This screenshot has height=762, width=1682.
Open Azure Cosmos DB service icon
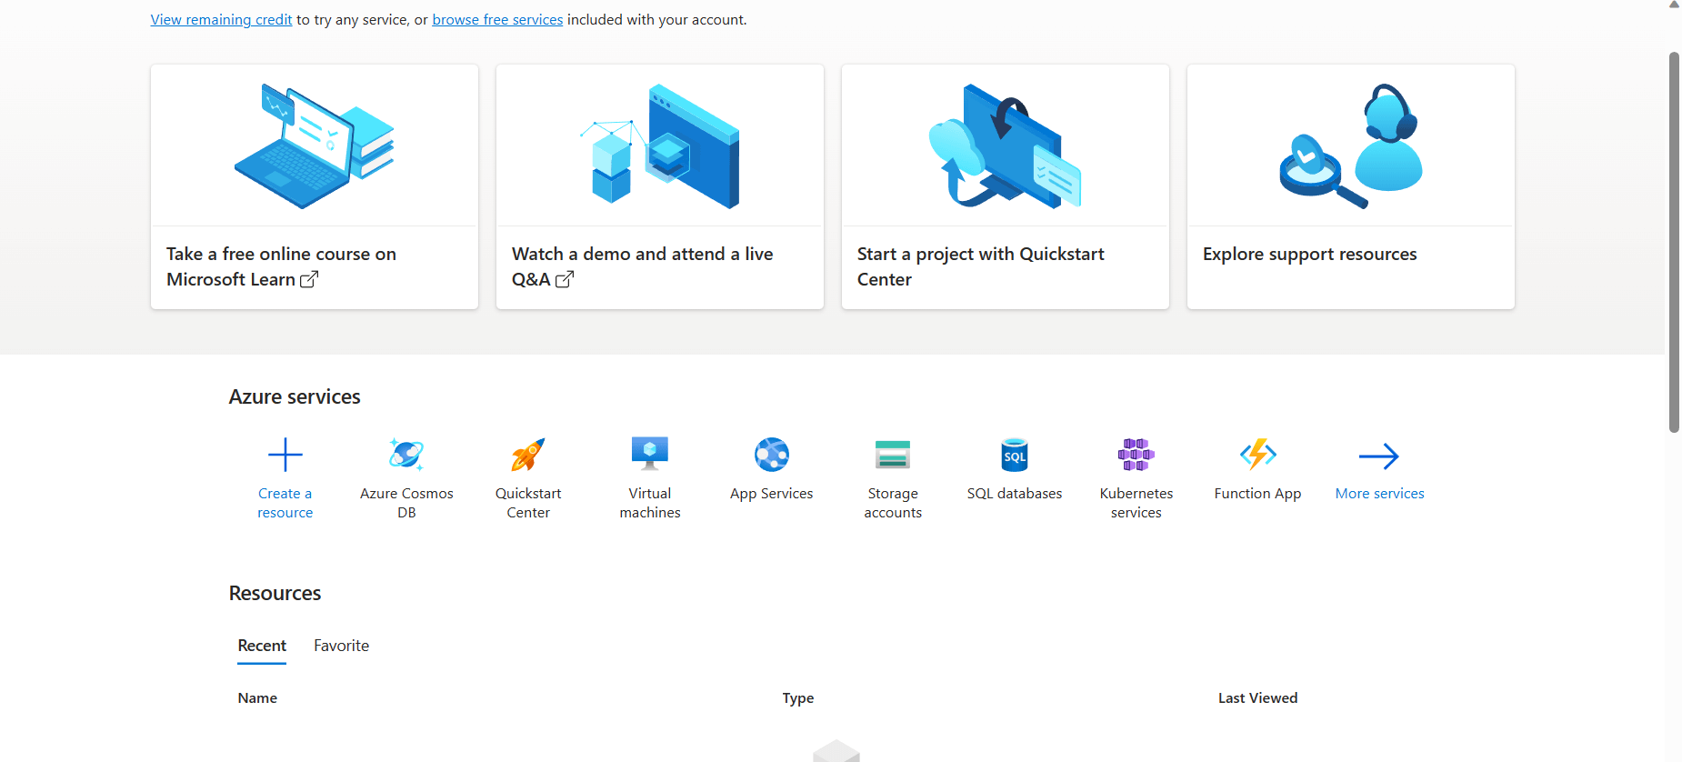coord(406,455)
